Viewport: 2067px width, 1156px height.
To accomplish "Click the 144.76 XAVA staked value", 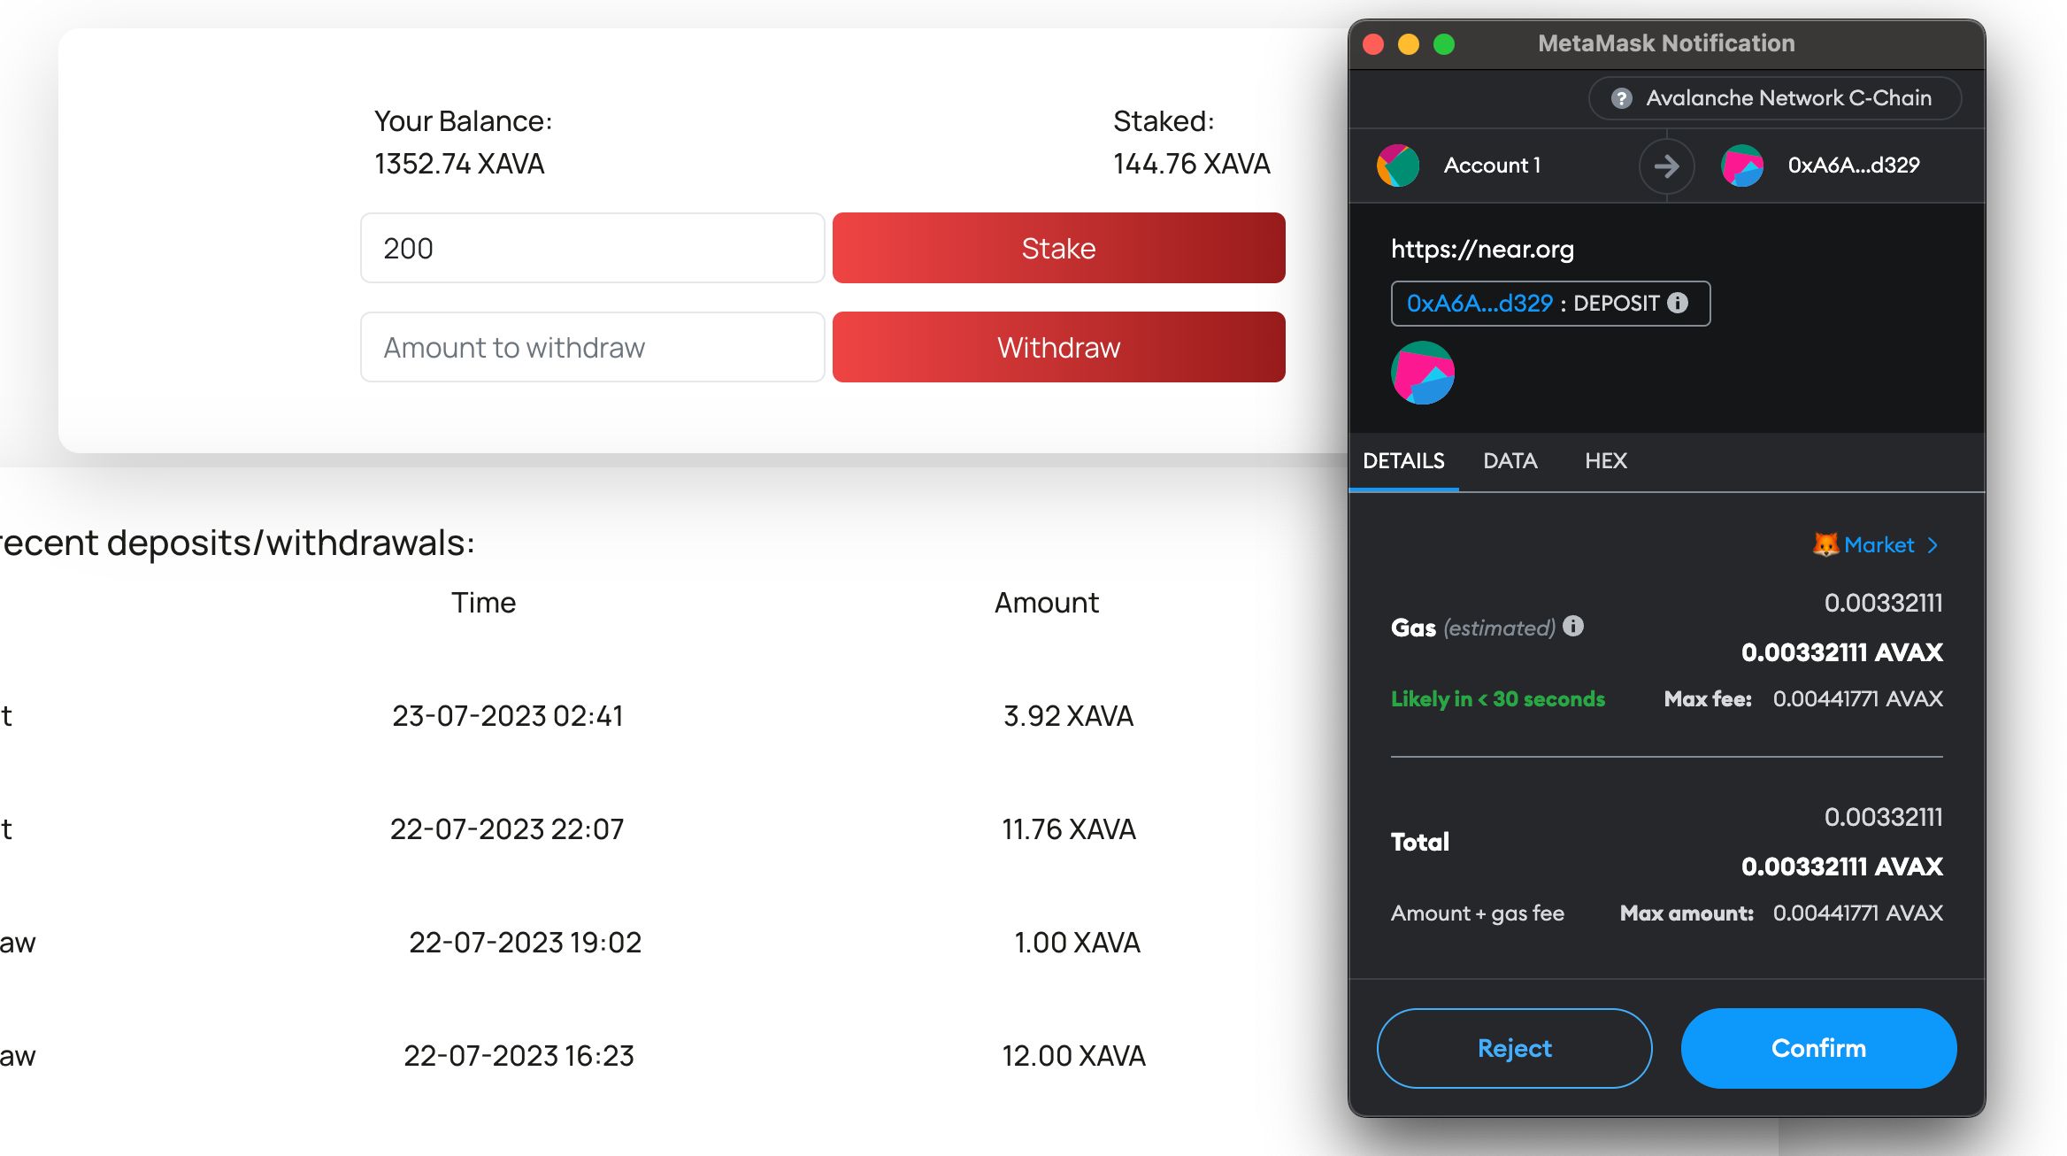I will coord(1191,164).
